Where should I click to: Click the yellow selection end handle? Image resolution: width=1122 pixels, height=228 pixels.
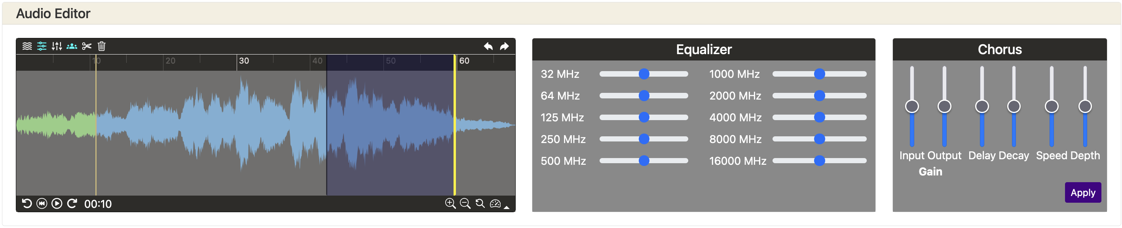455,125
